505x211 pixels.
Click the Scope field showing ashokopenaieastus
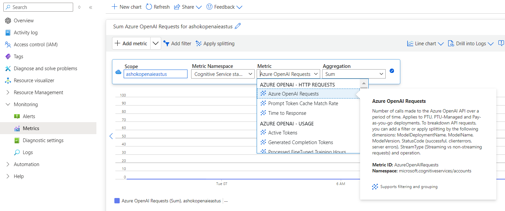[x=156, y=74]
